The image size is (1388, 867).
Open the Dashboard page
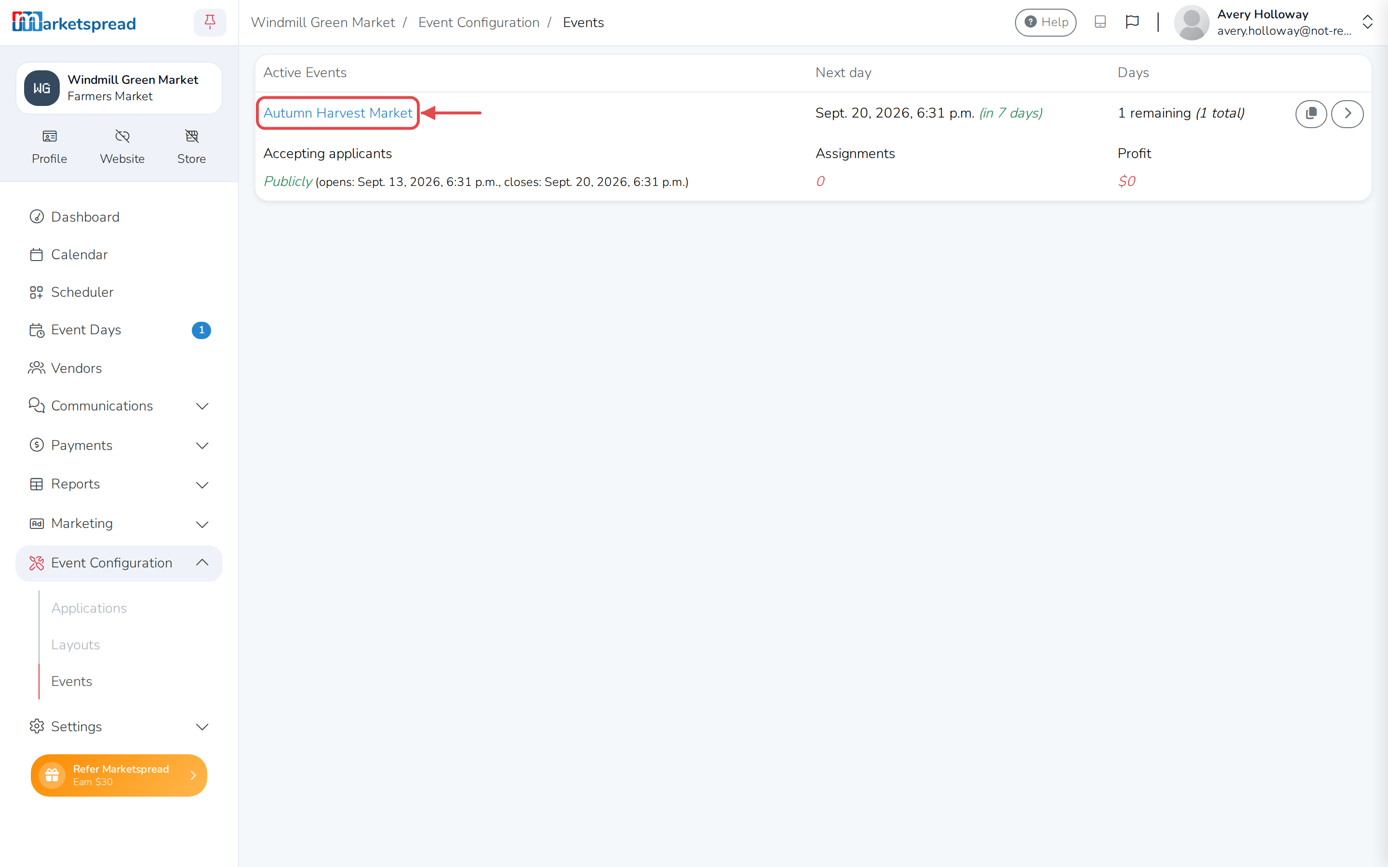click(x=120, y=217)
